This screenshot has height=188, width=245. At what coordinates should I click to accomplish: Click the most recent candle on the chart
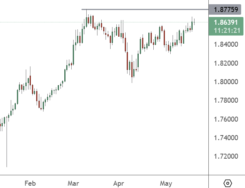[x=195, y=22]
